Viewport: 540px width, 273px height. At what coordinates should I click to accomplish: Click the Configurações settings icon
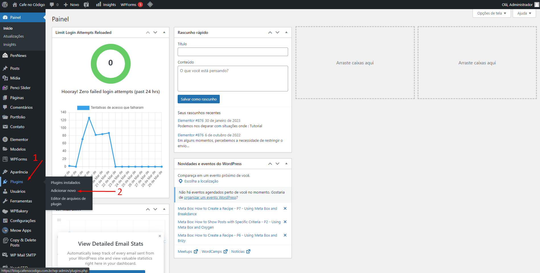(x=5, y=221)
